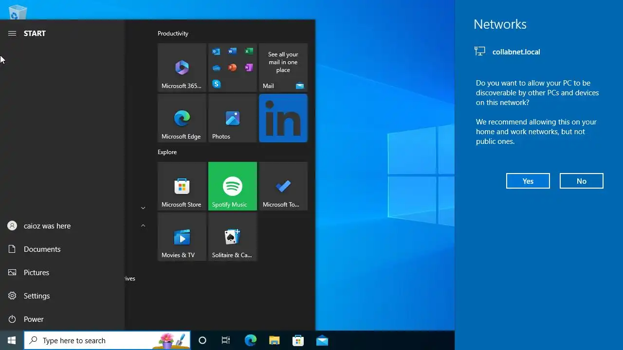Click the Windows Start button on the taskbar
The image size is (623, 350).
pyautogui.click(x=12, y=340)
